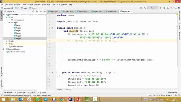Select Regex3 in the project tree

[19, 31]
